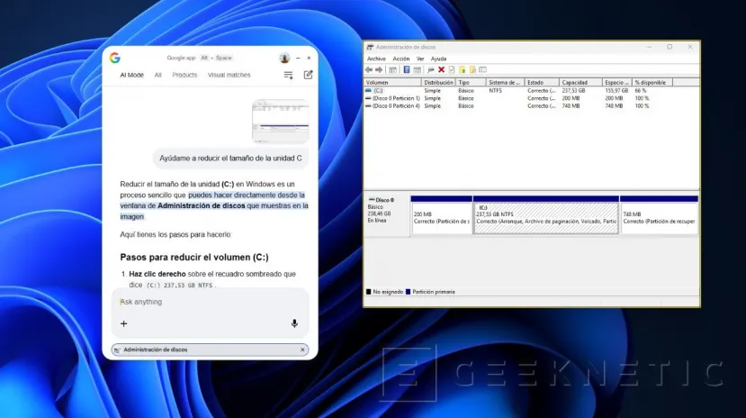The height and width of the screenshot is (418, 746).
Task: Minimize the Google app window
Action: (298, 58)
